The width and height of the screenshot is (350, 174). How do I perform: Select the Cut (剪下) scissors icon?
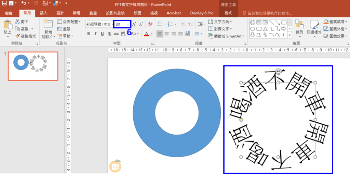tap(18, 22)
